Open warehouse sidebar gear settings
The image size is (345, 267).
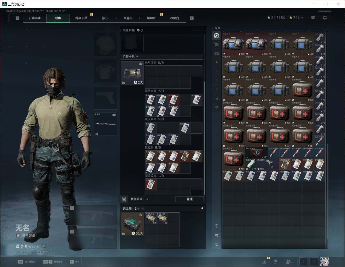click(x=217, y=107)
